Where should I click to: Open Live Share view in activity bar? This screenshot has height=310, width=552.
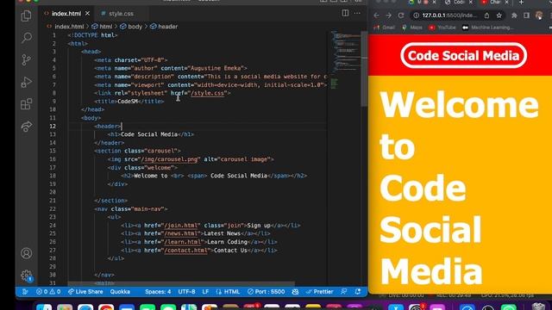[x=27, y=127]
